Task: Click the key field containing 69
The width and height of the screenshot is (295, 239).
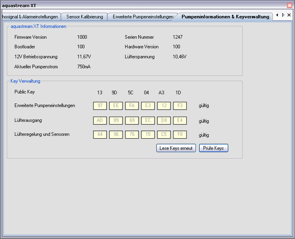Action: [x=132, y=120]
